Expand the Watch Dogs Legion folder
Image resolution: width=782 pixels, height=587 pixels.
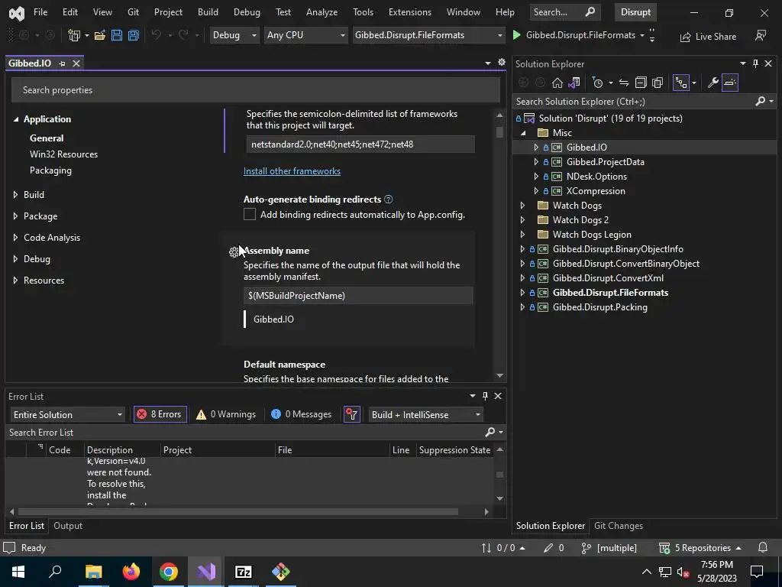click(x=522, y=235)
